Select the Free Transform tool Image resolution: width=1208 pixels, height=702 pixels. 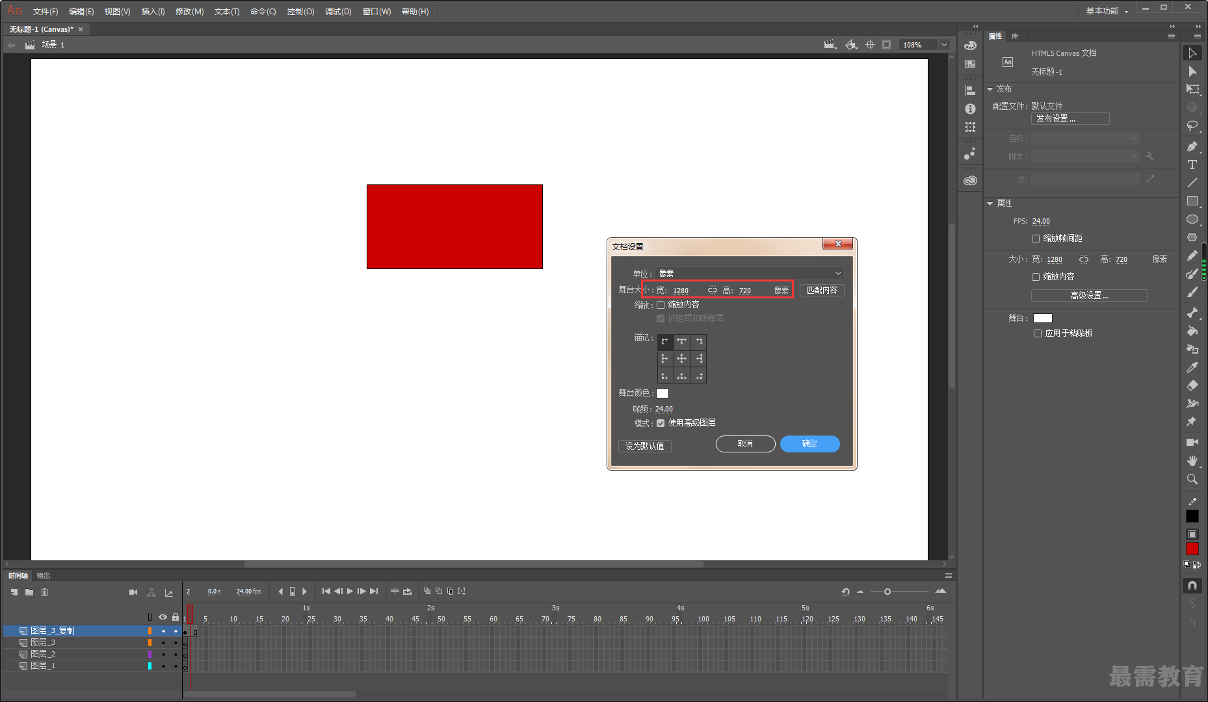click(1192, 90)
